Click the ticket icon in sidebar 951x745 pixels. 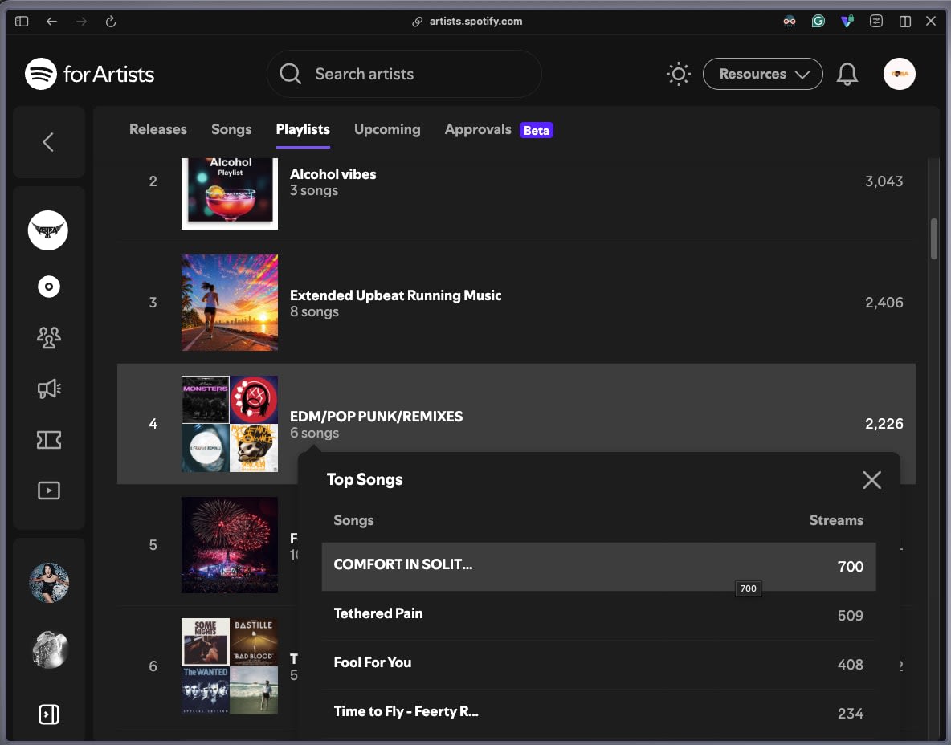click(48, 439)
